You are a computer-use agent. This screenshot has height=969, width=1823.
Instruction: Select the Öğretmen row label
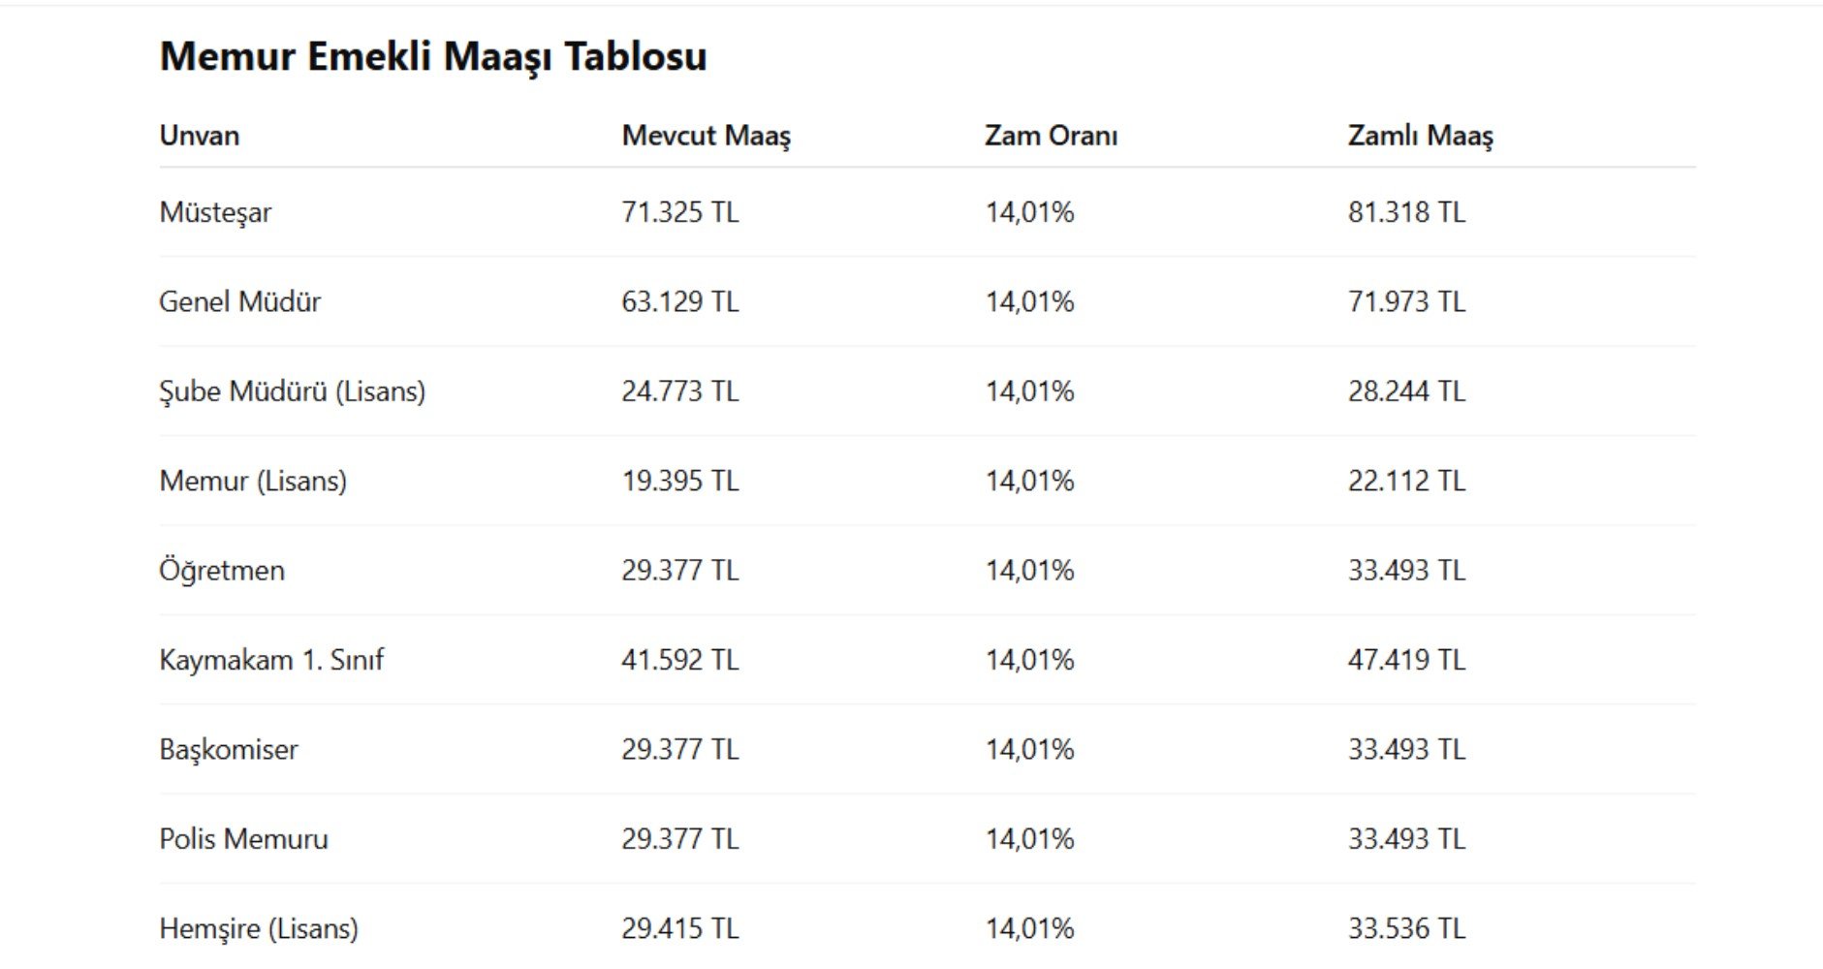pyautogui.click(x=222, y=570)
